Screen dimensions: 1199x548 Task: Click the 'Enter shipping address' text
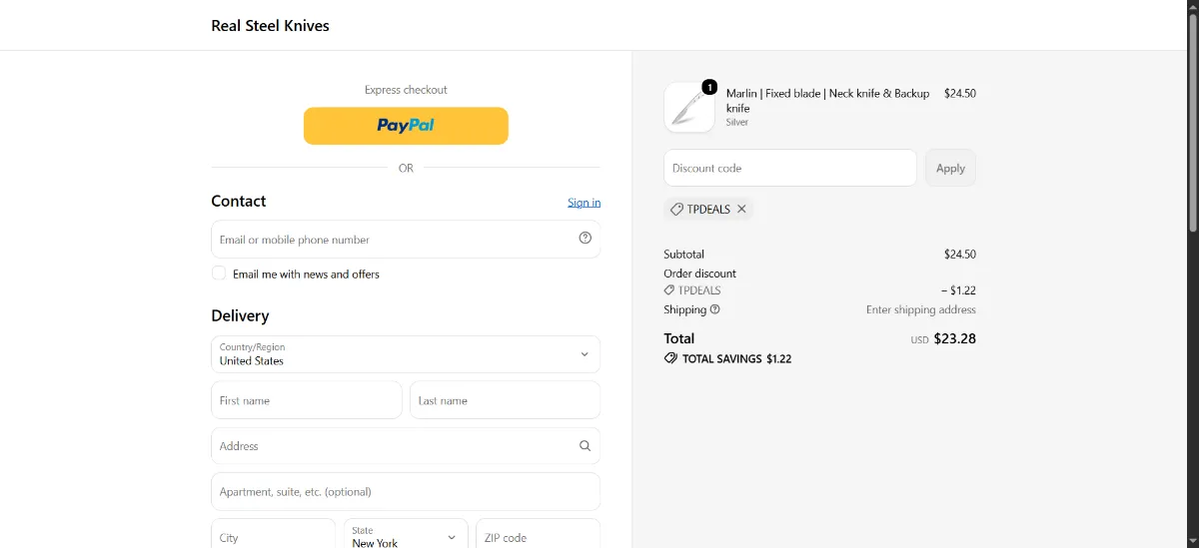point(920,309)
